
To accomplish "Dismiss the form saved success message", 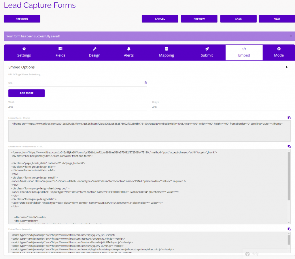I will click(x=291, y=36).
